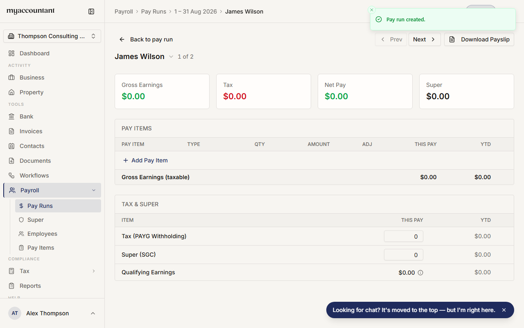
Task: Open the Bank section
Action: [x=52, y=116]
